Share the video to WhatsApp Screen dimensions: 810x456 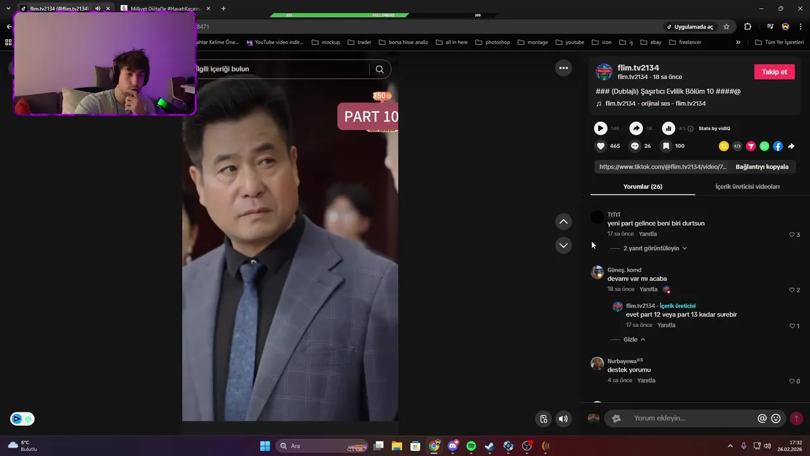[x=764, y=146]
